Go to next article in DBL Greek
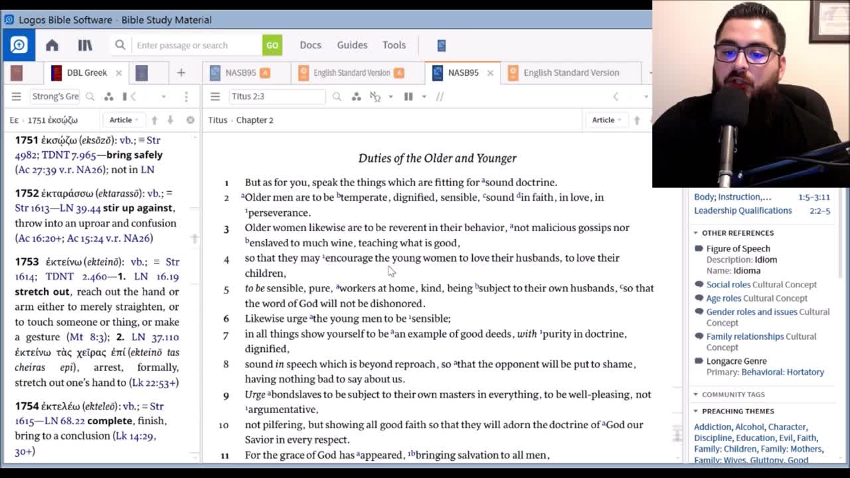Image resolution: width=850 pixels, height=478 pixels. 170,119
